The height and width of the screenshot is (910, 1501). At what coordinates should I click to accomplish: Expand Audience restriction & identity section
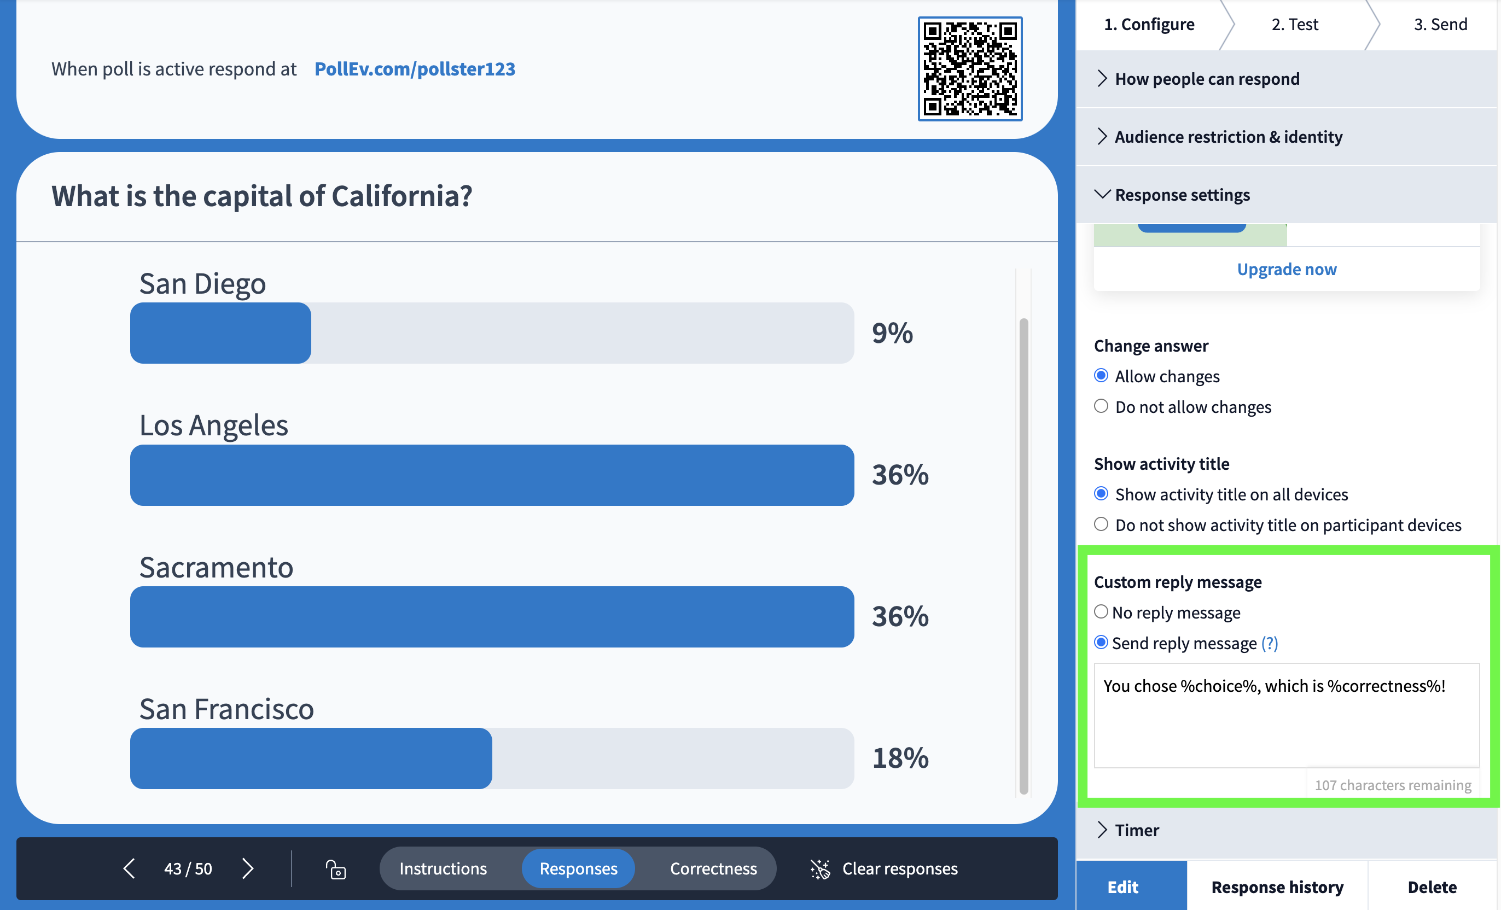pyautogui.click(x=1287, y=137)
